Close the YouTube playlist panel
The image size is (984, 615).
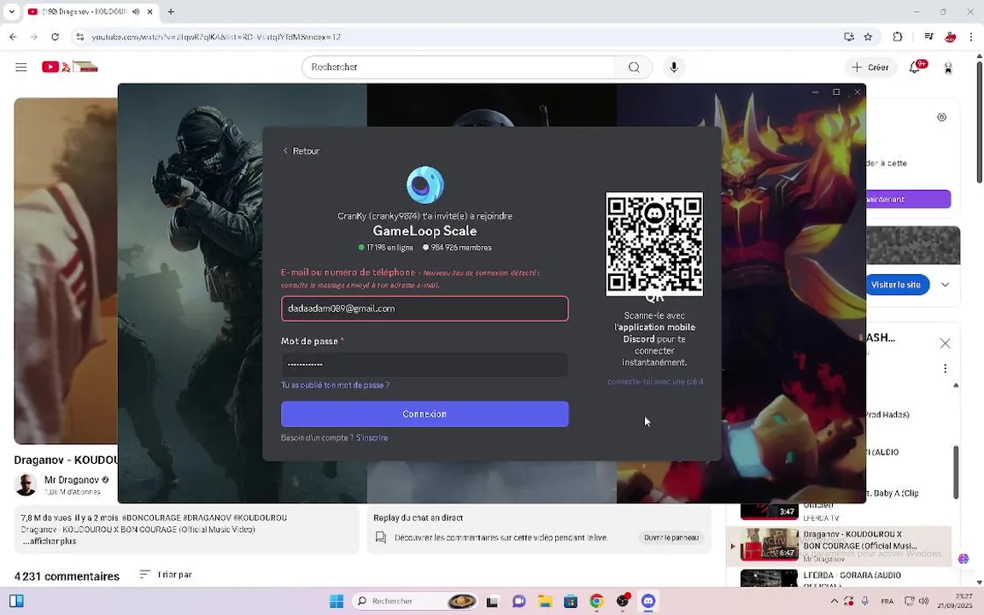pos(945,343)
